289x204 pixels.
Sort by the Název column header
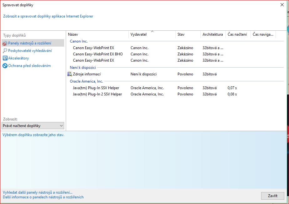[x=97, y=34]
